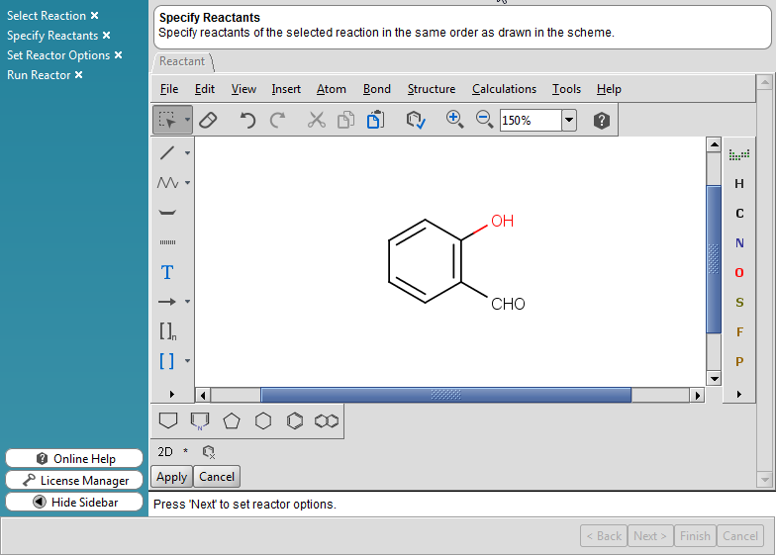The height and width of the screenshot is (556, 776).
Task: Open the zoom level dropdown
Action: [x=569, y=121]
